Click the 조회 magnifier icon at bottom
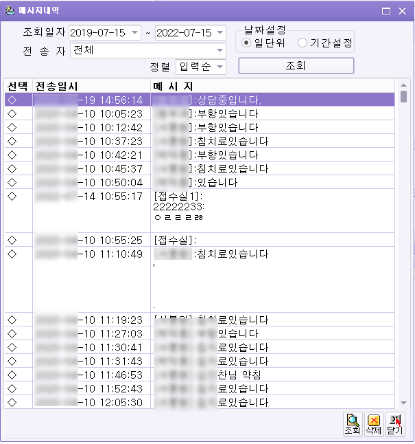 click(x=353, y=424)
